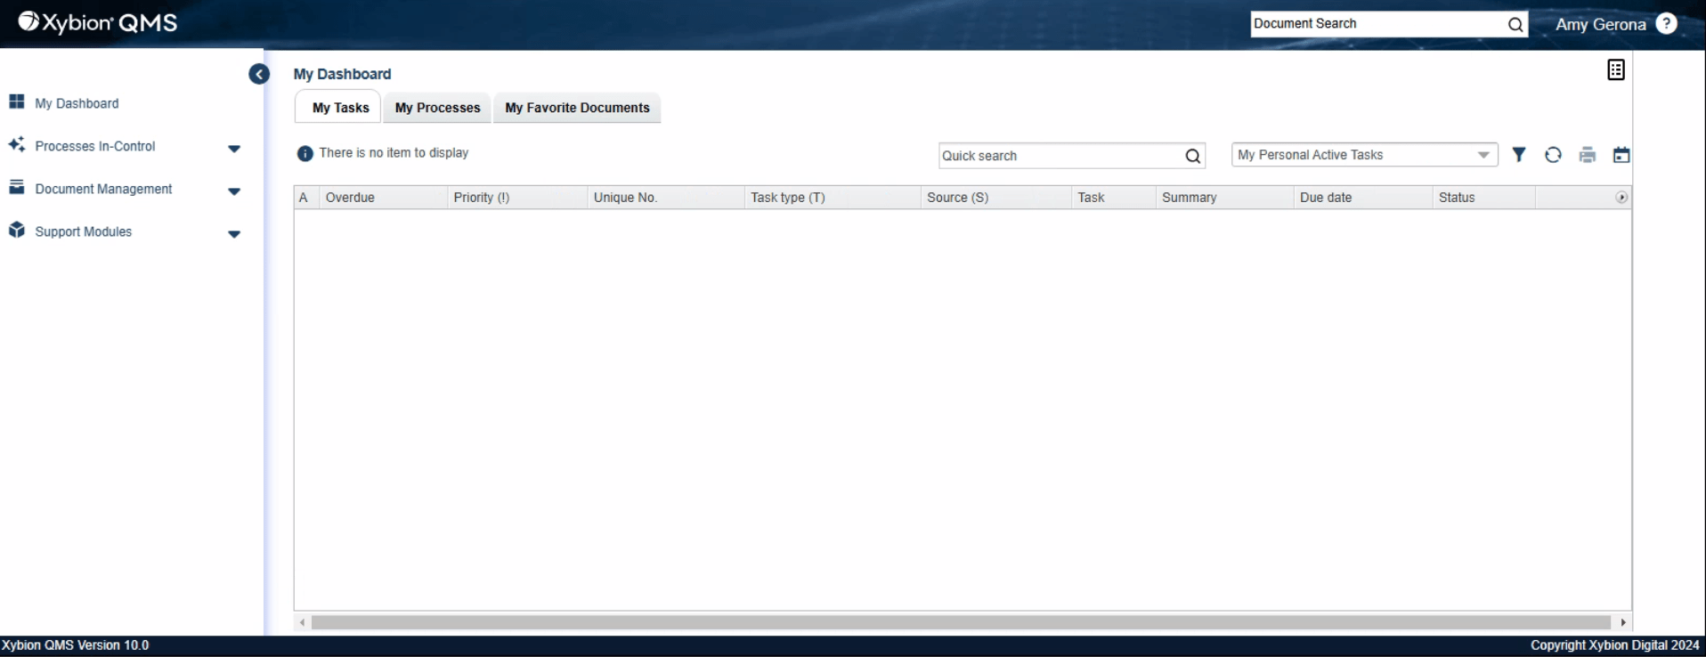This screenshot has height=657, width=1706.
Task: Focus the Quick search field
Action: (x=1061, y=156)
